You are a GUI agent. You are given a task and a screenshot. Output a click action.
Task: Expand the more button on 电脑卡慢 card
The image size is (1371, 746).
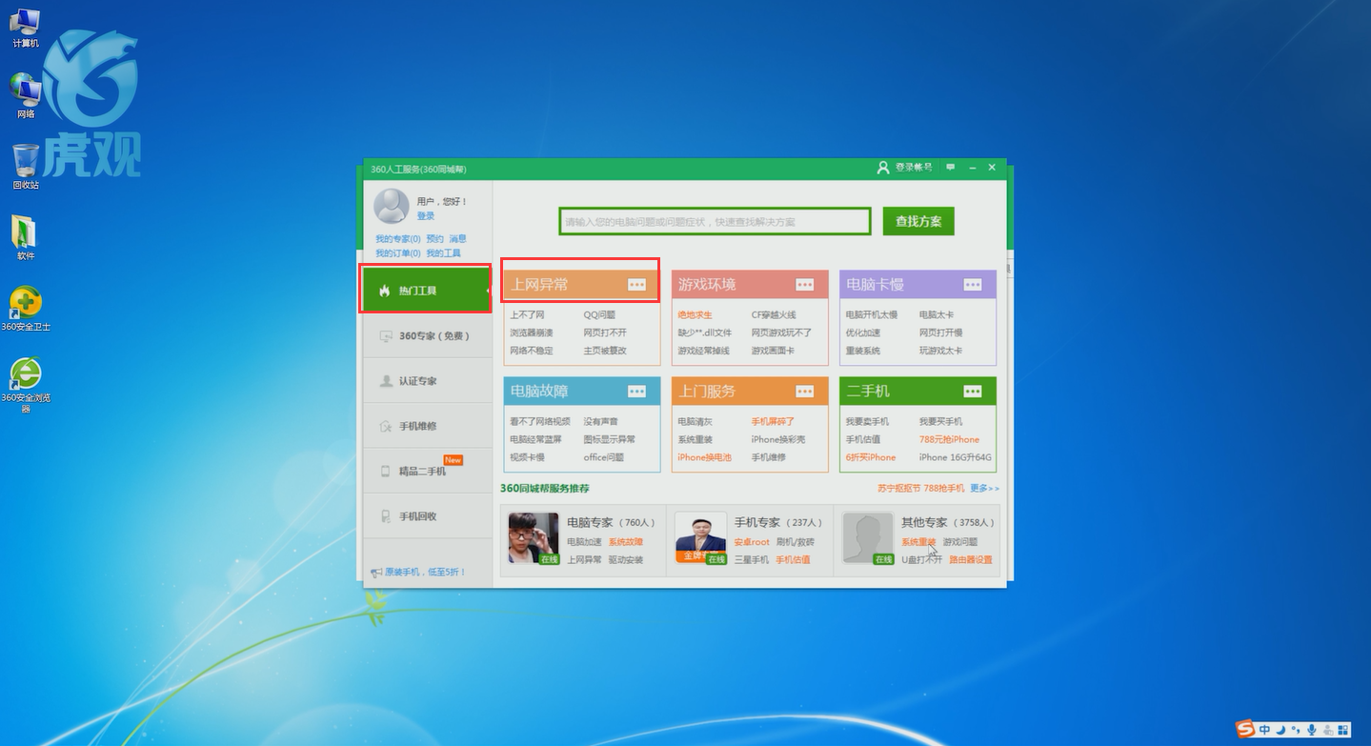tap(973, 285)
